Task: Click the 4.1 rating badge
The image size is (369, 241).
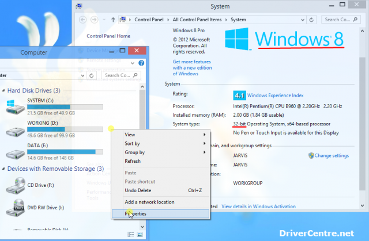Action: pos(239,95)
